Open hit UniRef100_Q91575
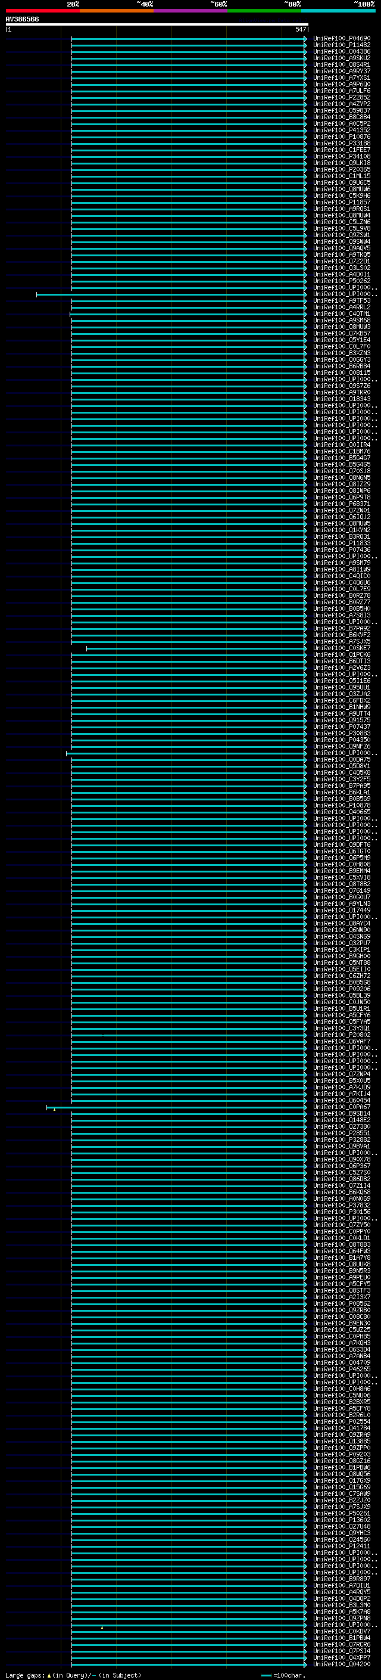The width and height of the screenshot is (381, 1680). click(342, 721)
